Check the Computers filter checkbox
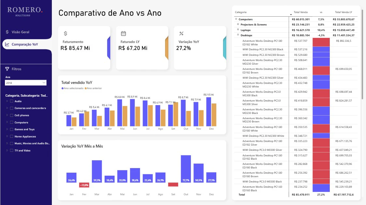The height and width of the screenshot is (205, 366). (11, 122)
